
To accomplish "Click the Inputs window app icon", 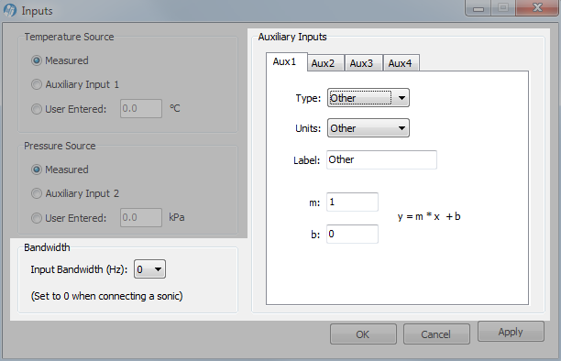I will tap(10, 10).
